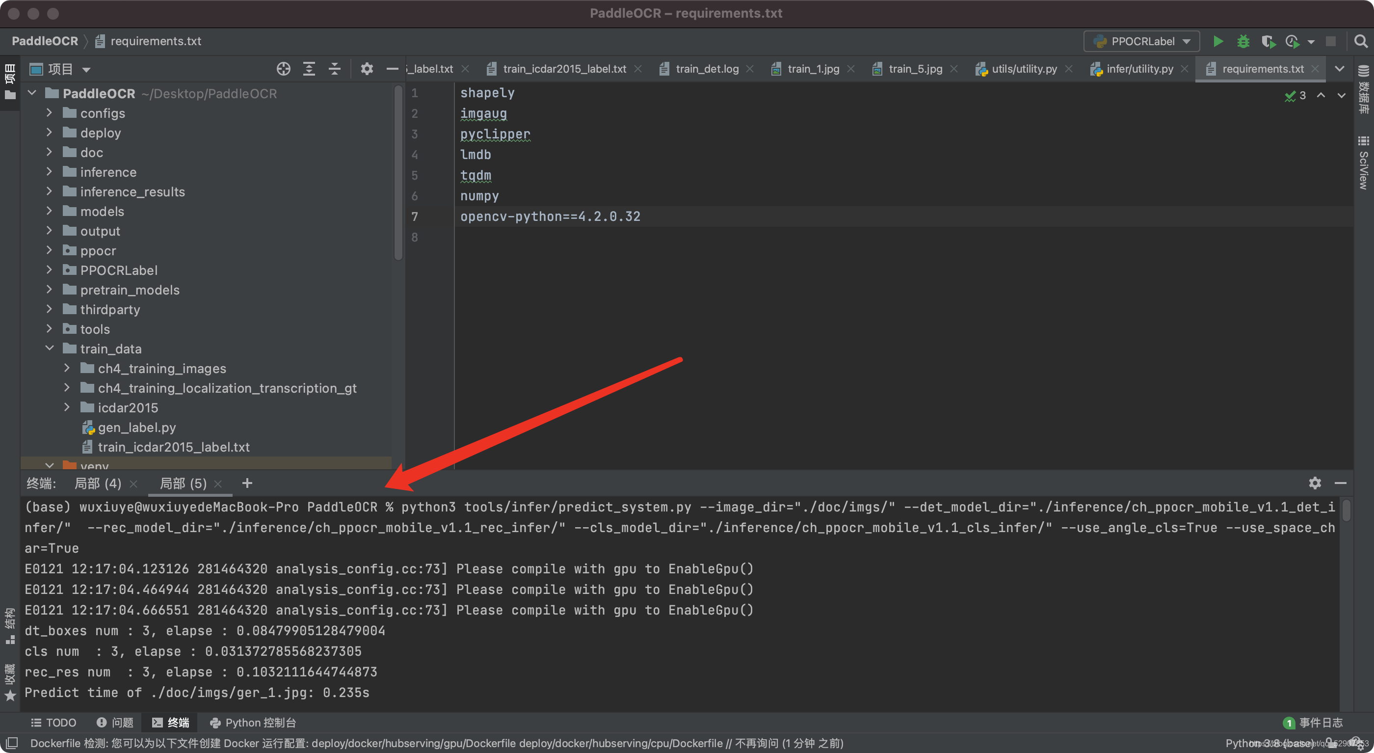Viewport: 1374px width, 753px height.
Task: Click the green Run button
Action: [1218, 41]
